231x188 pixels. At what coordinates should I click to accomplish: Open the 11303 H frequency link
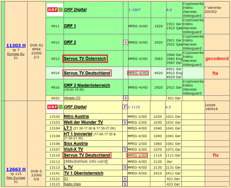[x=16, y=45]
